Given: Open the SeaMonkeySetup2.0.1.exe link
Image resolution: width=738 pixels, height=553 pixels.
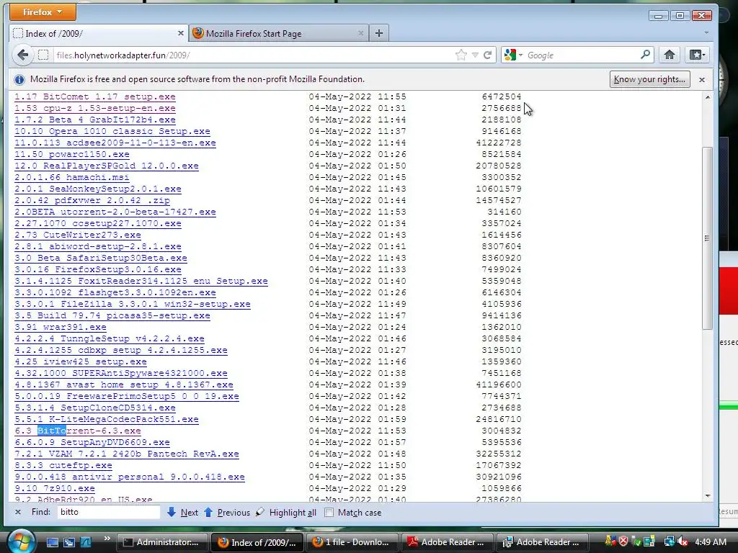Looking at the screenshot, I should (97, 189).
